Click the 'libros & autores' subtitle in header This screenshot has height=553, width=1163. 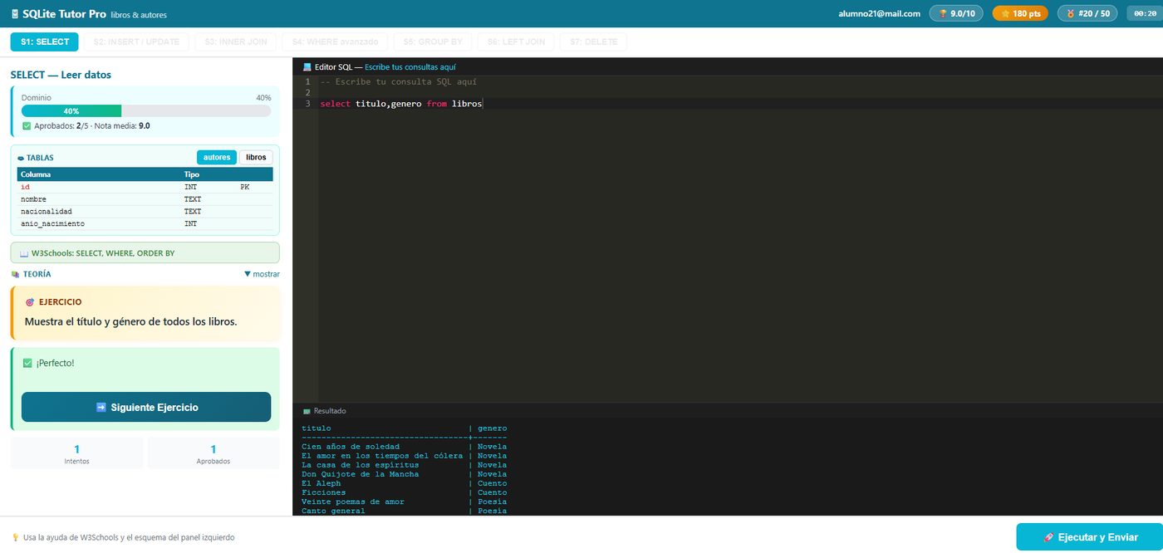pyautogui.click(x=137, y=15)
